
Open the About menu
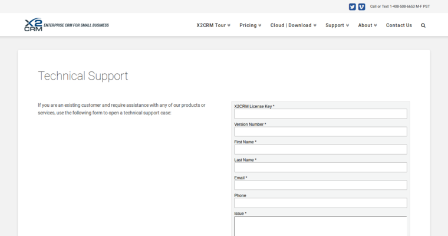367,25
